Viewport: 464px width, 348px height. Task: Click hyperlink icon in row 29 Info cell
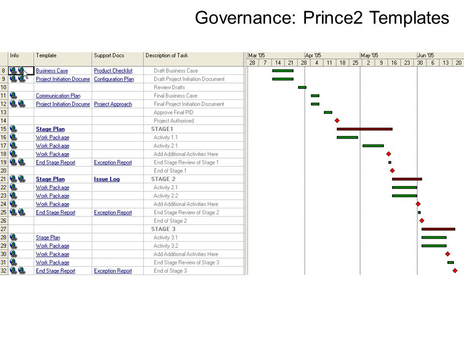point(14,246)
